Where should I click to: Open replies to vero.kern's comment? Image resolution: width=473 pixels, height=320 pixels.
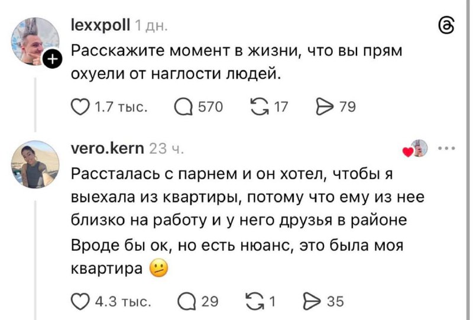186,302
